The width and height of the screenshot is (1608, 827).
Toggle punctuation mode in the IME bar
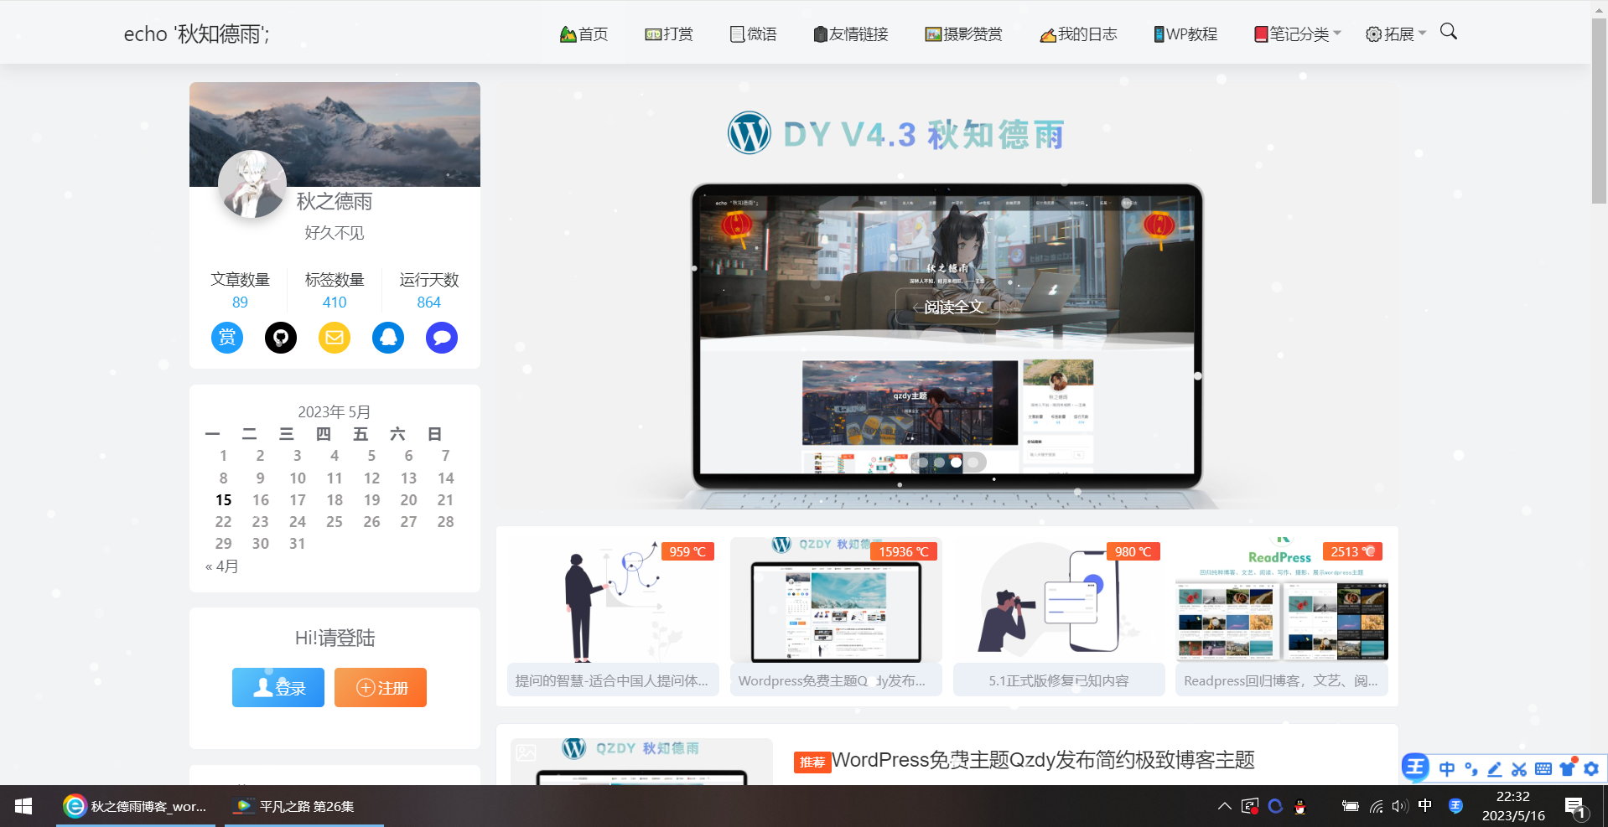[x=1471, y=768]
